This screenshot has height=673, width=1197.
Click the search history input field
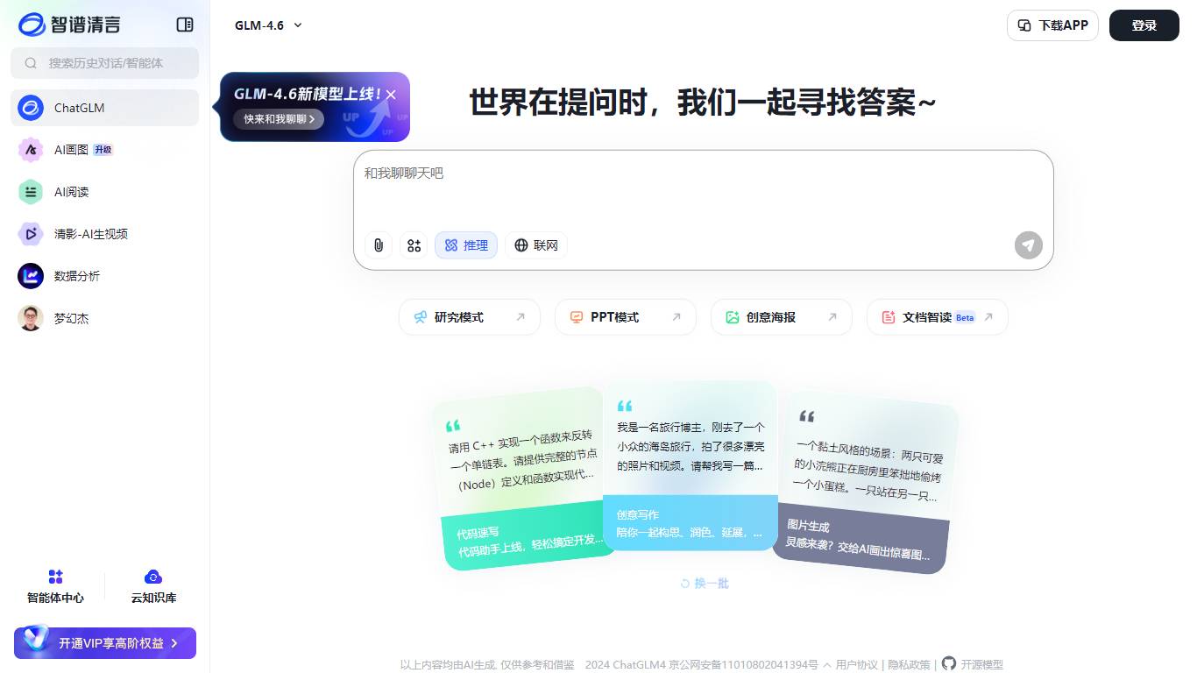click(x=104, y=63)
